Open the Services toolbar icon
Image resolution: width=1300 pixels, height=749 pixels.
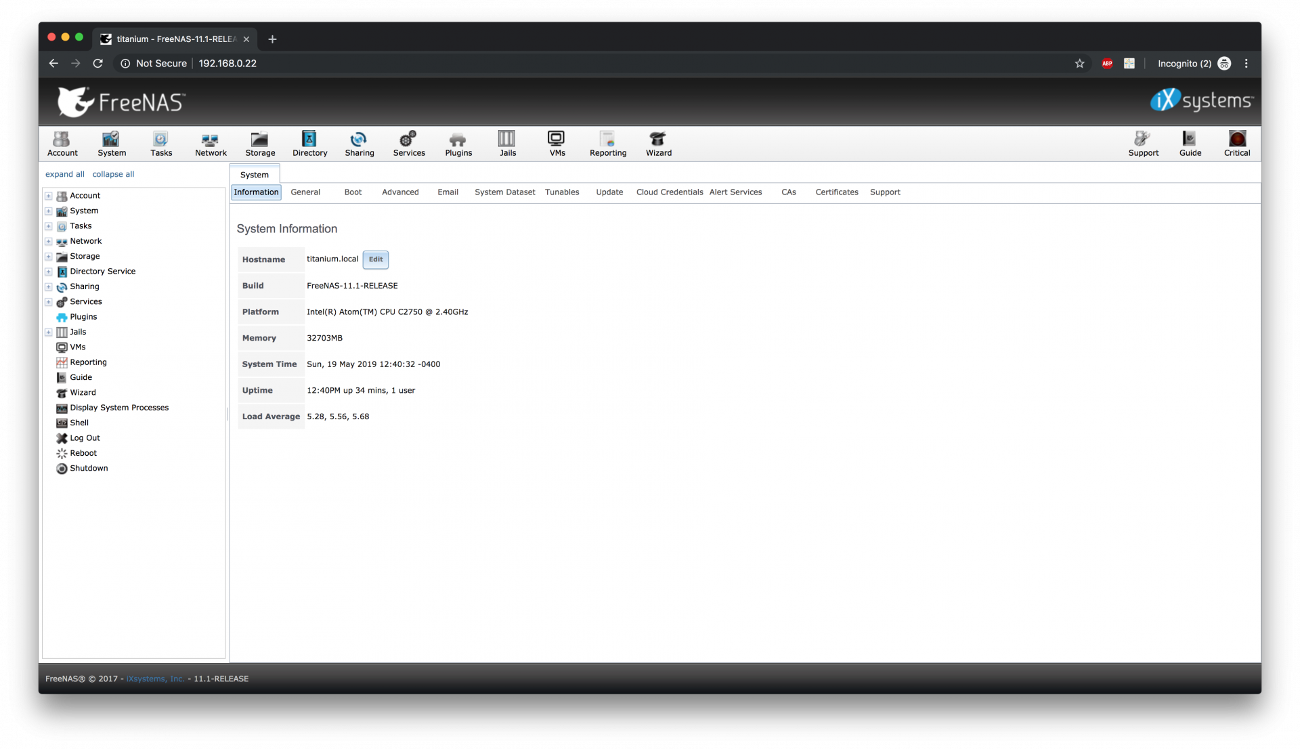pyautogui.click(x=409, y=144)
